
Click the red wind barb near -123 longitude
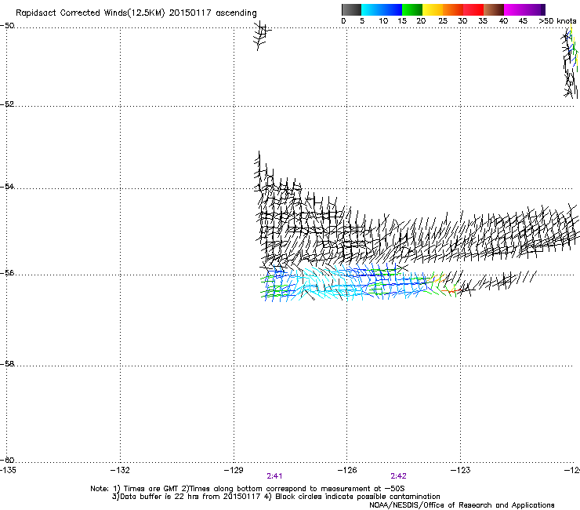(x=451, y=291)
